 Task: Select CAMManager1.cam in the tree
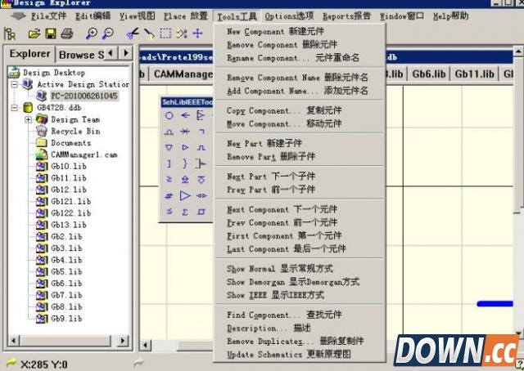coord(84,154)
